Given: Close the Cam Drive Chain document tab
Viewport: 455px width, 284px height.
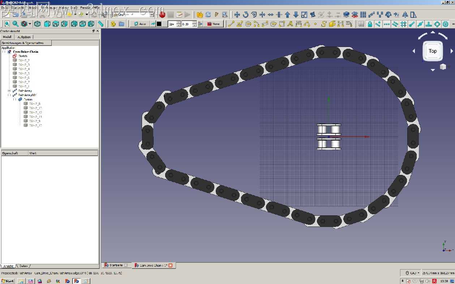Looking at the screenshot, I should [171, 265].
